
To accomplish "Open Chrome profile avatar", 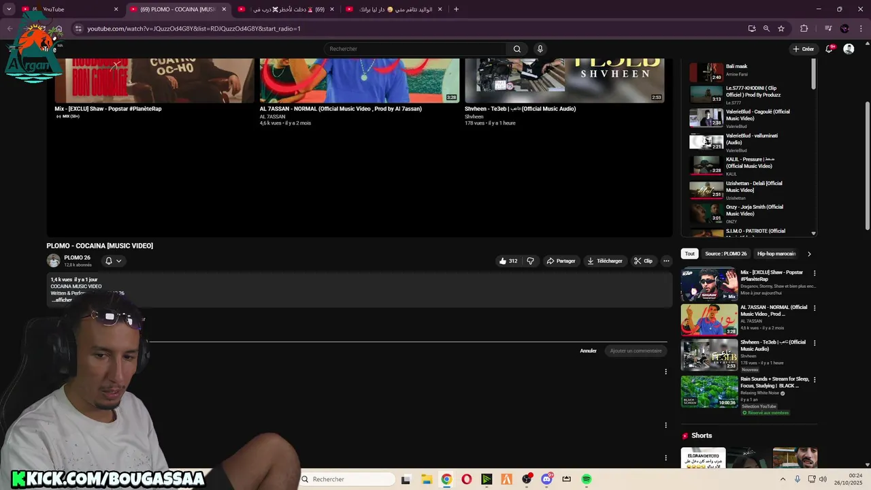I will coord(844,29).
